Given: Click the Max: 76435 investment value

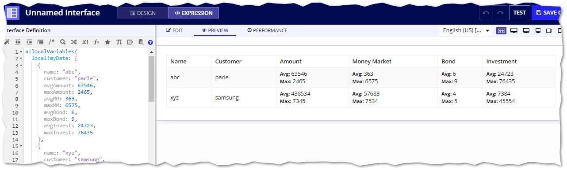Looking at the screenshot, I should click(x=501, y=81).
